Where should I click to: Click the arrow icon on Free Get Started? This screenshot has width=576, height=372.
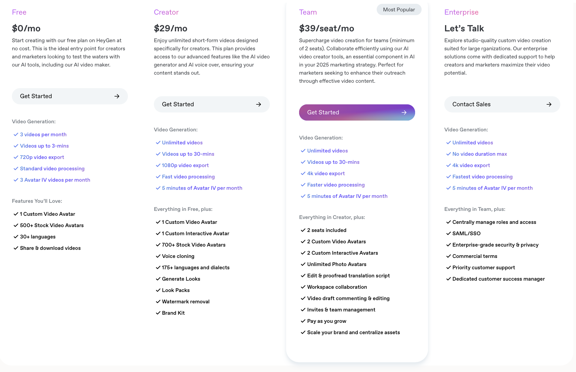pyautogui.click(x=117, y=96)
